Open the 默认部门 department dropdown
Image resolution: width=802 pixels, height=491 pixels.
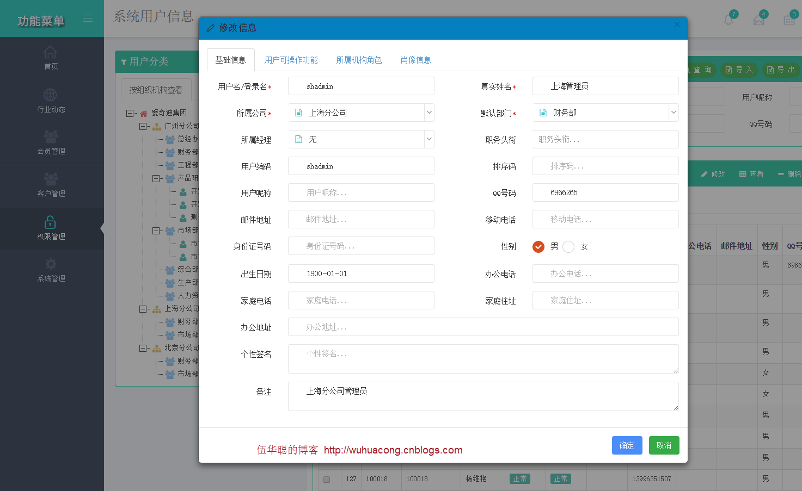point(674,113)
